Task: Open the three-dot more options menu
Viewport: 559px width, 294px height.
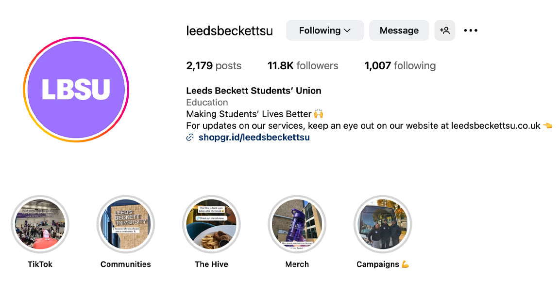Action: pyautogui.click(x=471, y=31)
